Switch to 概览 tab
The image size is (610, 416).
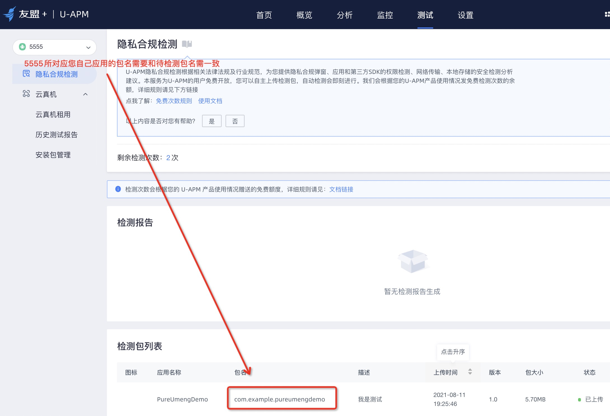click(x=304, y=15)
